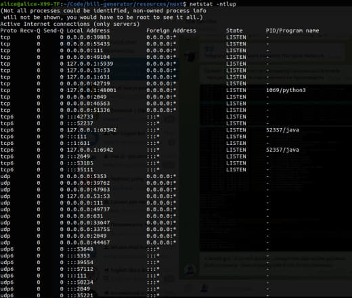This screenshot has width=352, height=298.
Task: Click the 52357/java entry for port 6942
Action: point(282,150)
